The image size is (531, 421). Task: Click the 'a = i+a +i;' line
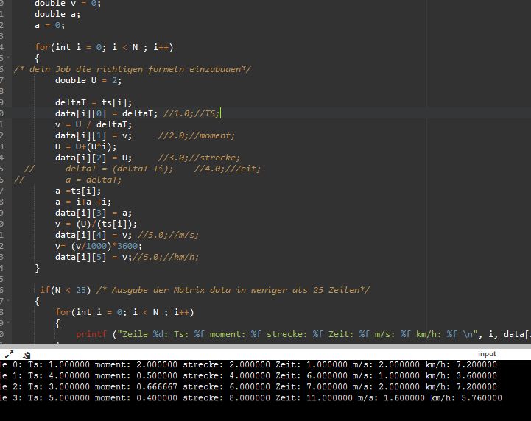coord(83,202)
